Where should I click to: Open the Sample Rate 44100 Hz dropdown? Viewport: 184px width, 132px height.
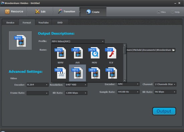pyautogui.click(x=128, y=92)
